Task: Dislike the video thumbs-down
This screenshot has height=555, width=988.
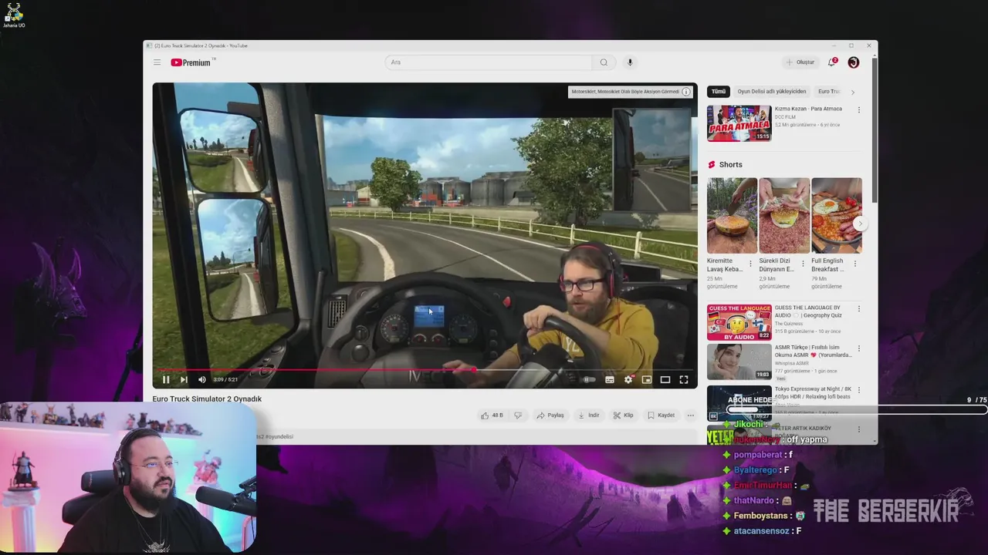Action: [518, 415]
